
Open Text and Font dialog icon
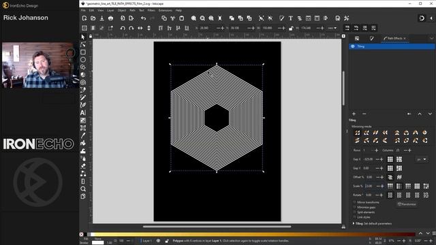291,18
